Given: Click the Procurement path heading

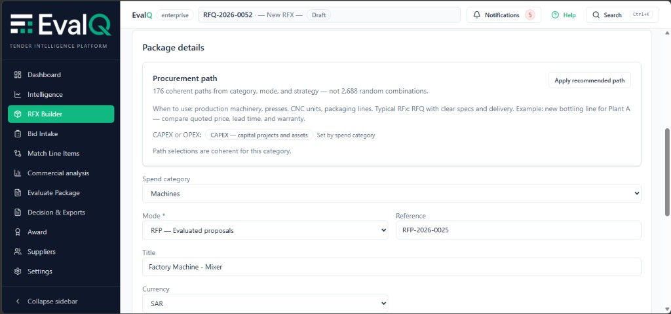Looking at the screenshot, I should [185, 78].
